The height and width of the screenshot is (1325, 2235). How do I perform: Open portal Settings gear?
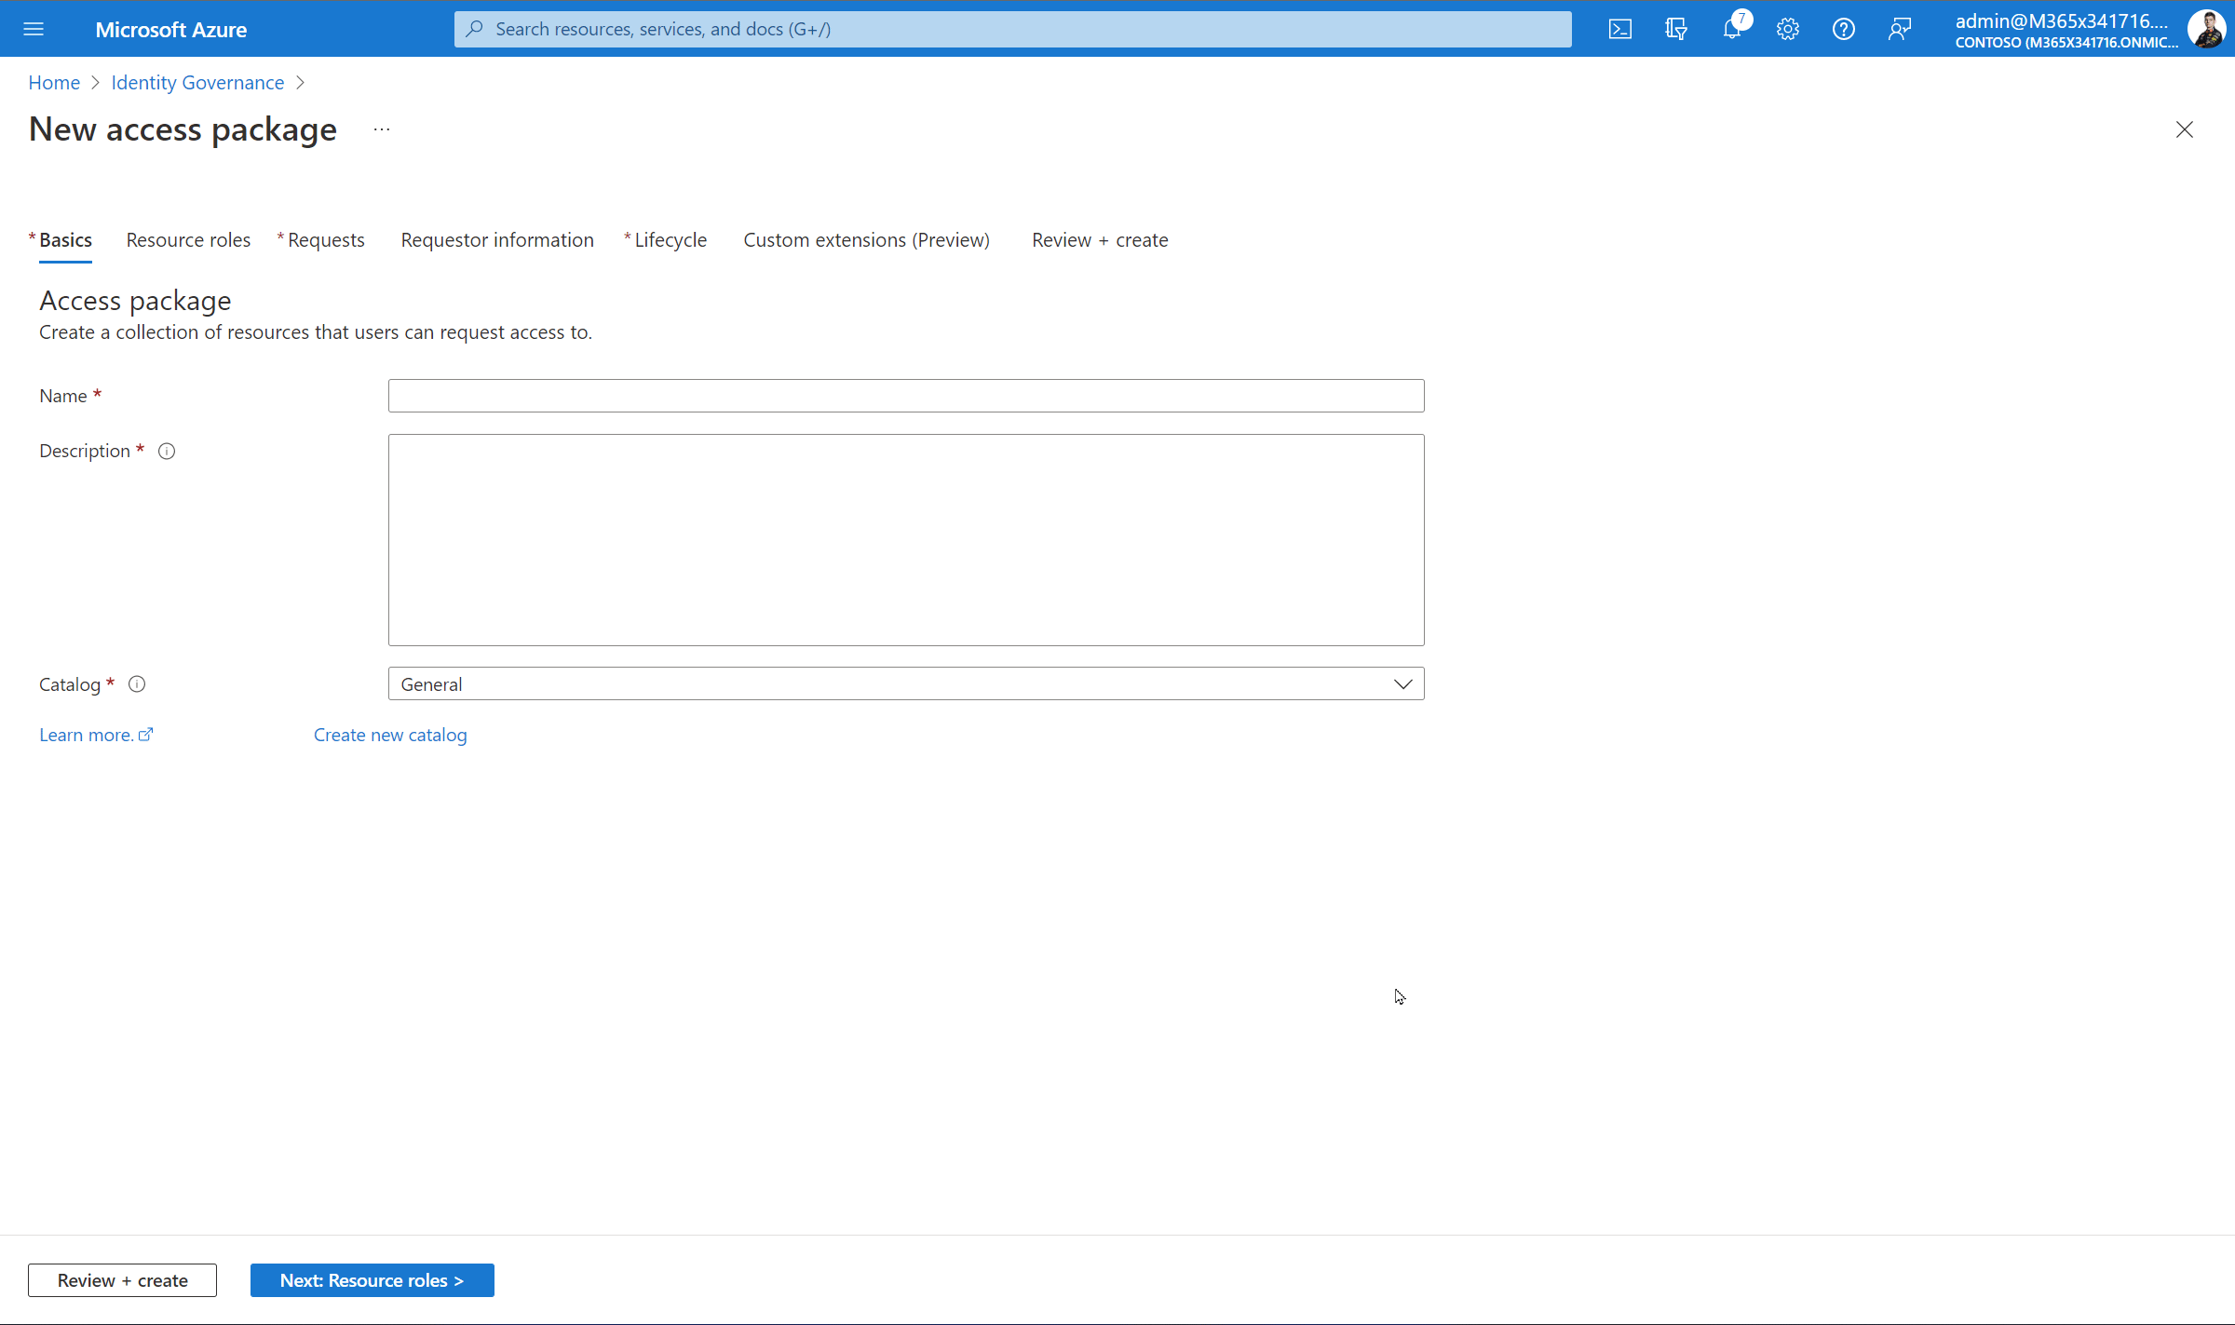click(1788, 29)
